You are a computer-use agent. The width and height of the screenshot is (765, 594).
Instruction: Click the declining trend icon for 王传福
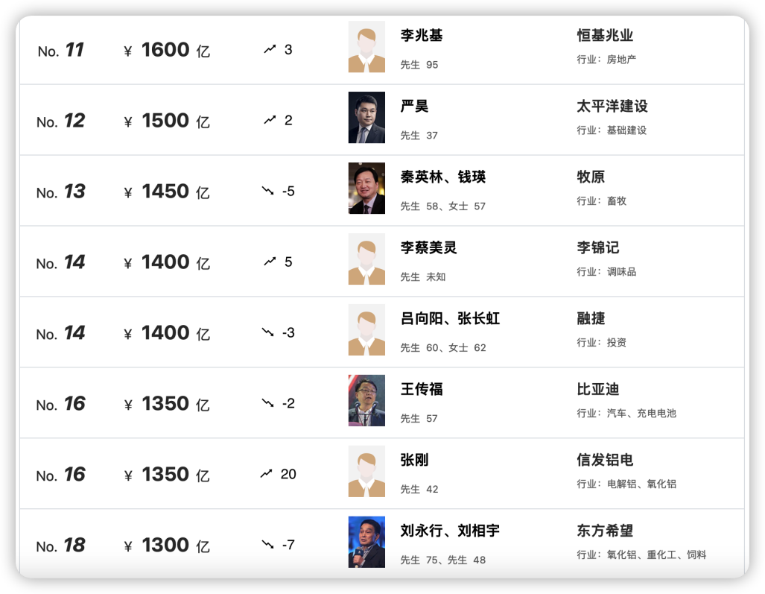pos(268,402)
